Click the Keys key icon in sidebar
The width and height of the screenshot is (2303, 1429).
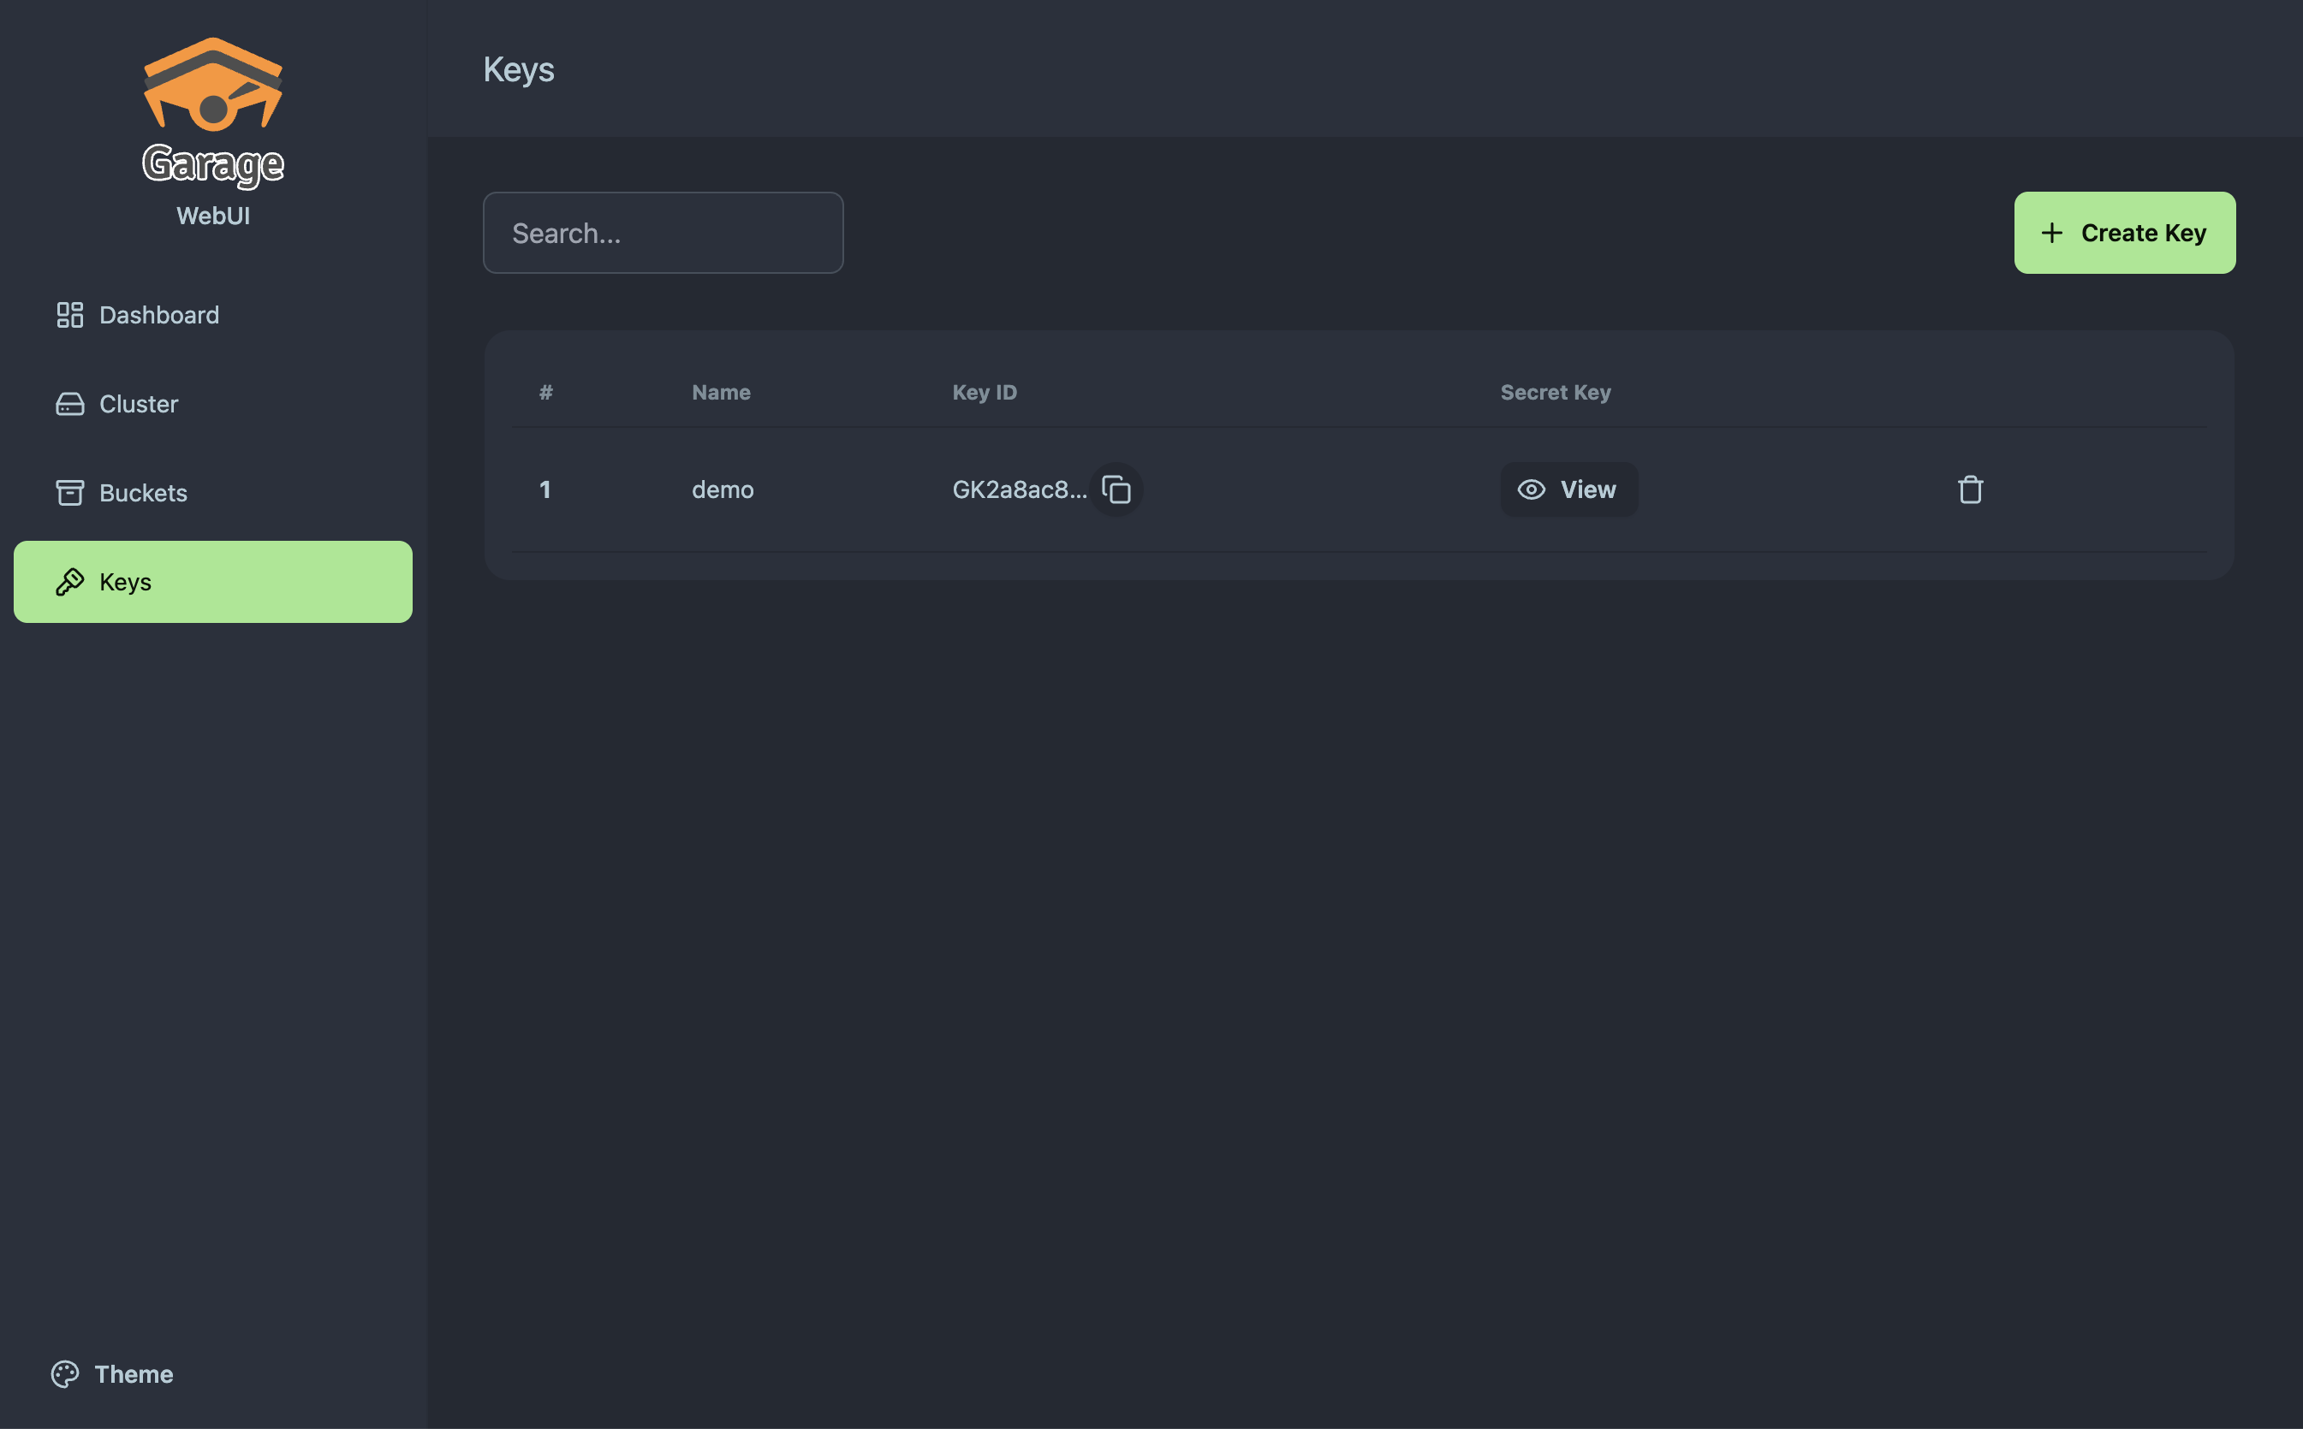[70, 582]
